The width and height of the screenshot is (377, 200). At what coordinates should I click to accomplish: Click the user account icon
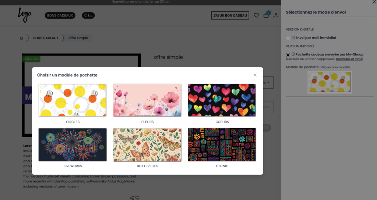pyautogui.click(x=276, y=15)
